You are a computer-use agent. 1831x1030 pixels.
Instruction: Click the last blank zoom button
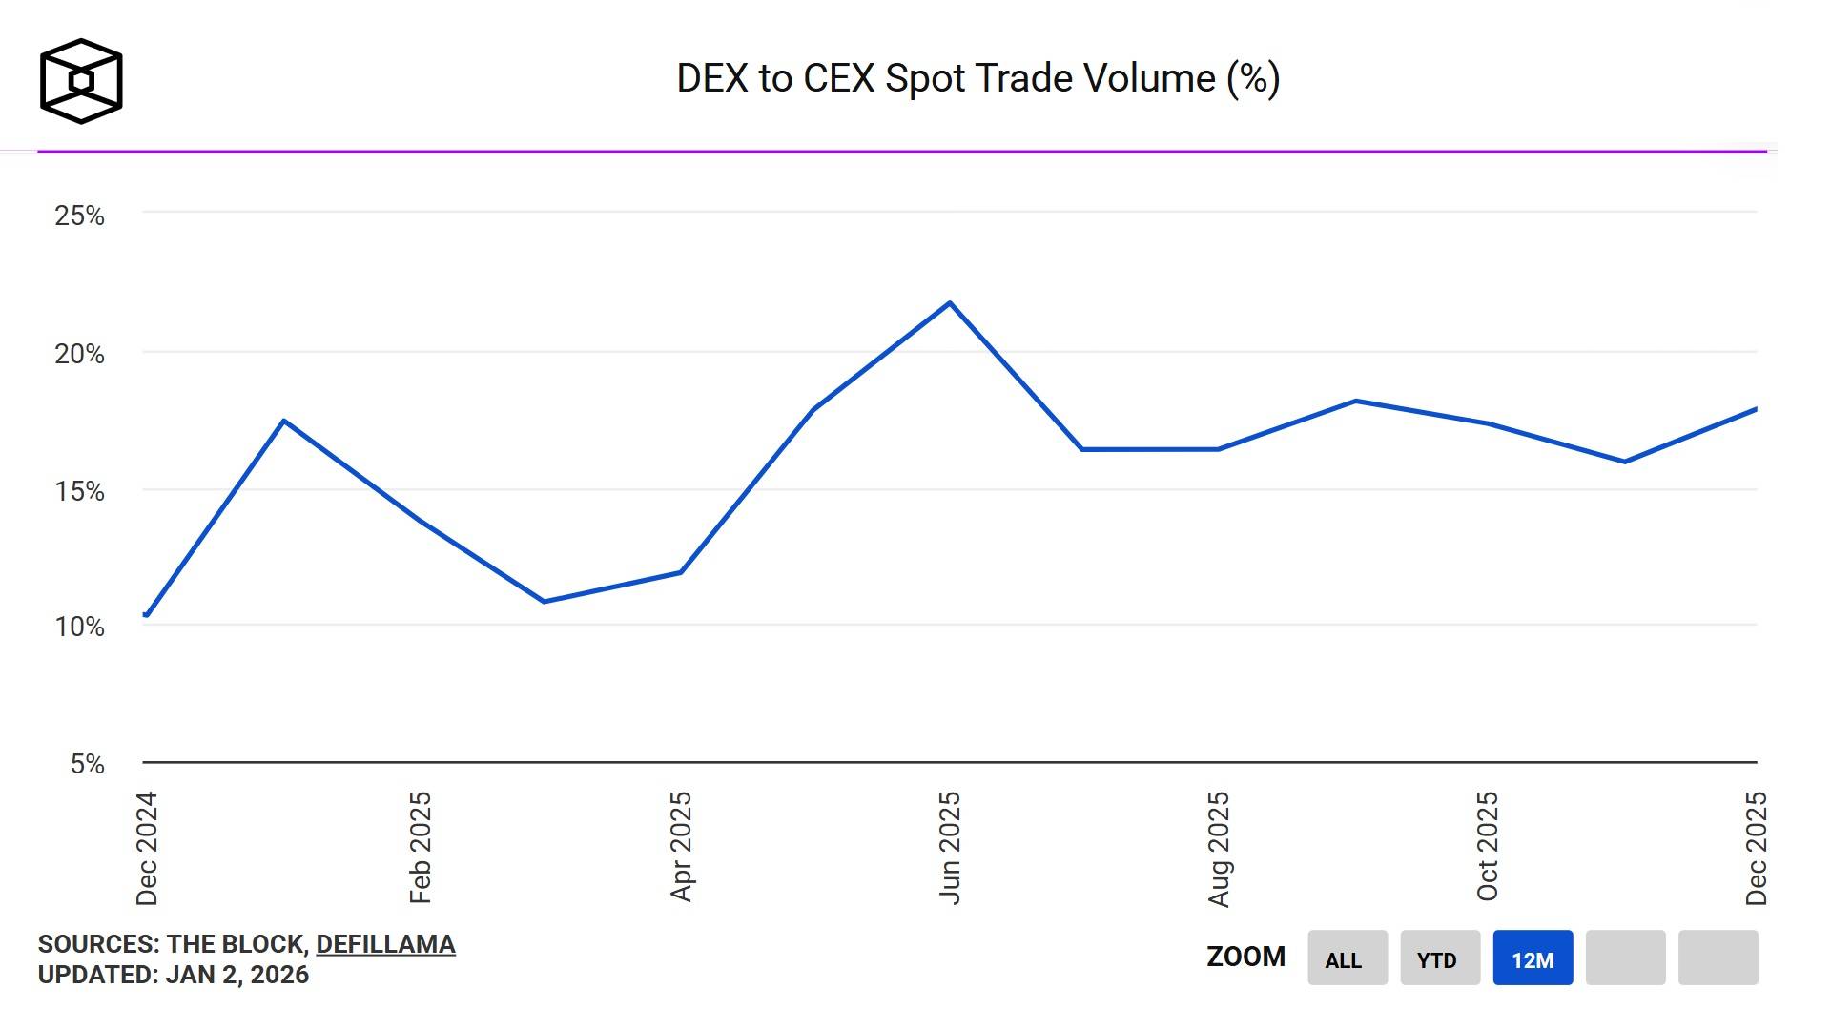click(x=1718, y=958)
